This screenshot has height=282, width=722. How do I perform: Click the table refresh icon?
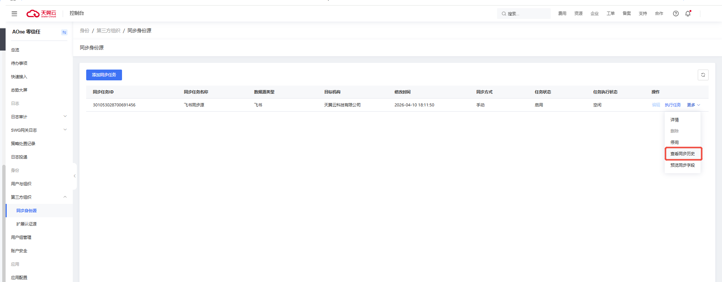point(703,75)
